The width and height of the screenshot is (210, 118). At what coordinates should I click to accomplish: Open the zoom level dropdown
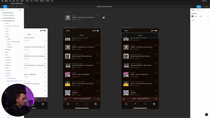[207, 7]
